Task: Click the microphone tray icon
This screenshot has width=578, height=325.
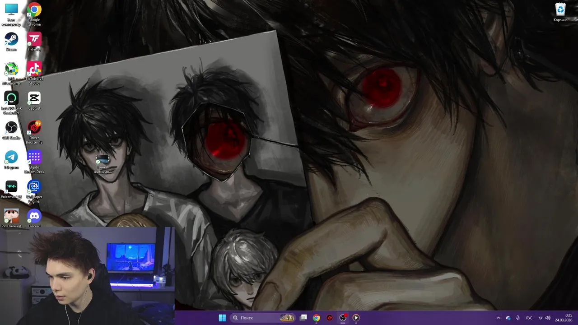Action: coord(517,318)
